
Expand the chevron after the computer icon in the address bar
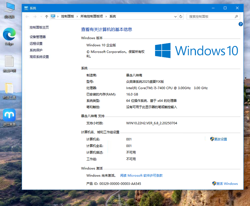click(x=58, y=17)
